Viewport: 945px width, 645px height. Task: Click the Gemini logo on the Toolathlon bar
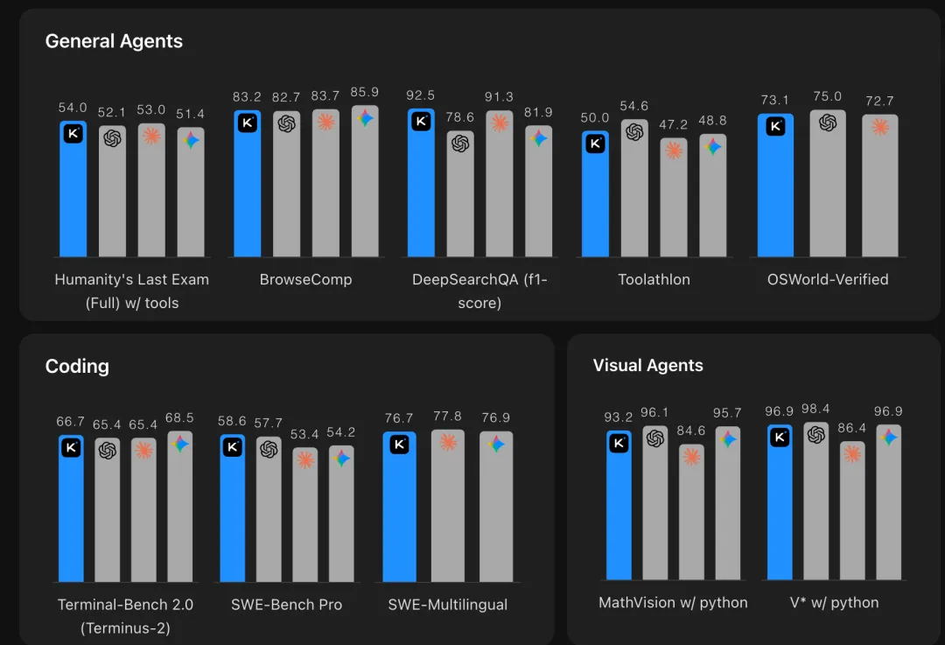pyautogui.click(x=713, y=147)
